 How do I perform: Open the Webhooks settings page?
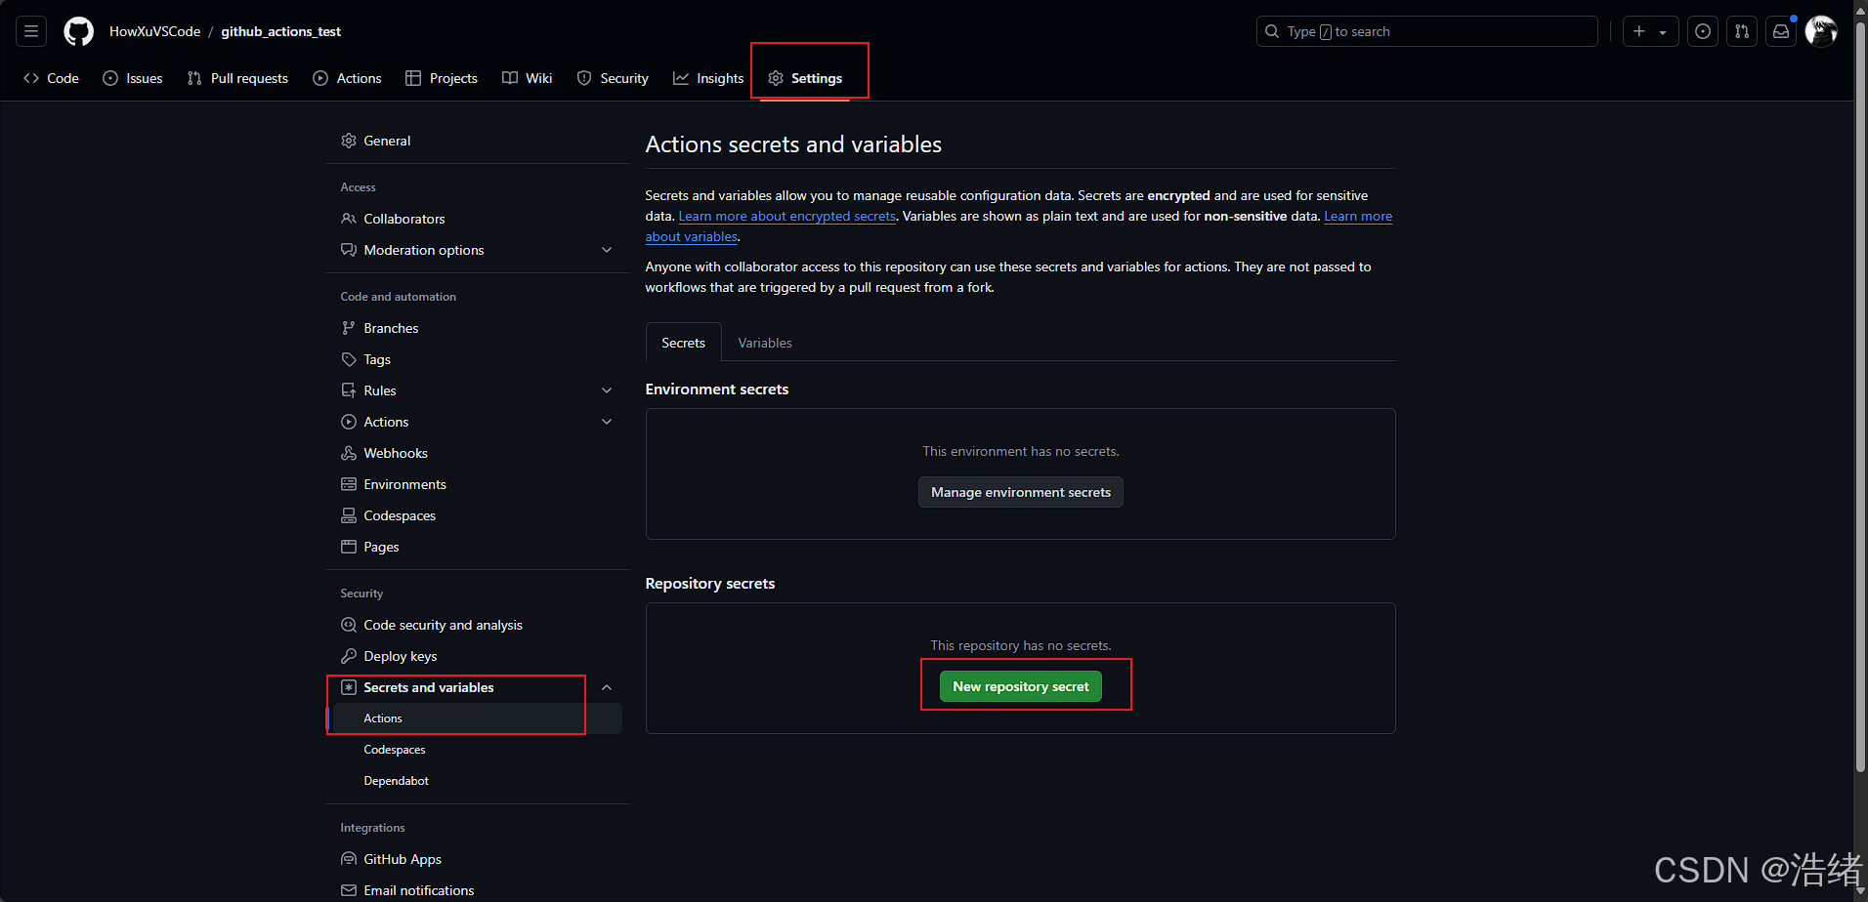395,453
